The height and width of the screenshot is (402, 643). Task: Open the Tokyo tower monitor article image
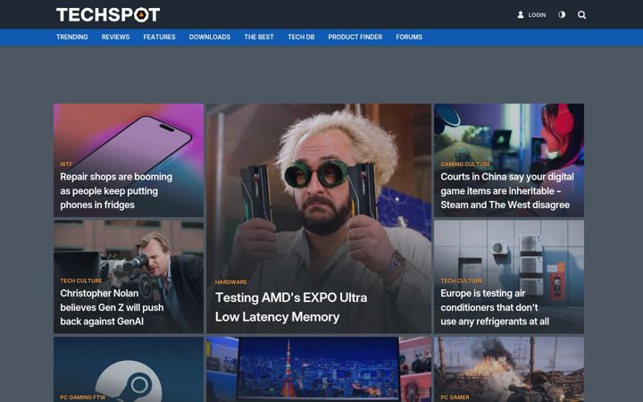[319, 369]
